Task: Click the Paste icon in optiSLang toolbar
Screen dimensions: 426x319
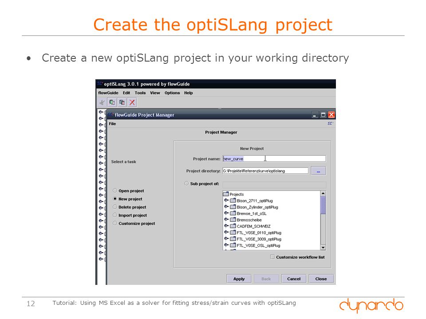Action: pyautogui.click(x=122, y=102)
